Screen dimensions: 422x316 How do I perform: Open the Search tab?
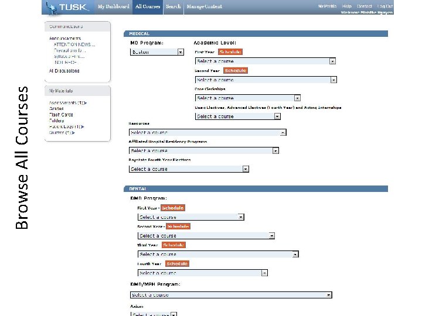pos(173,6)
